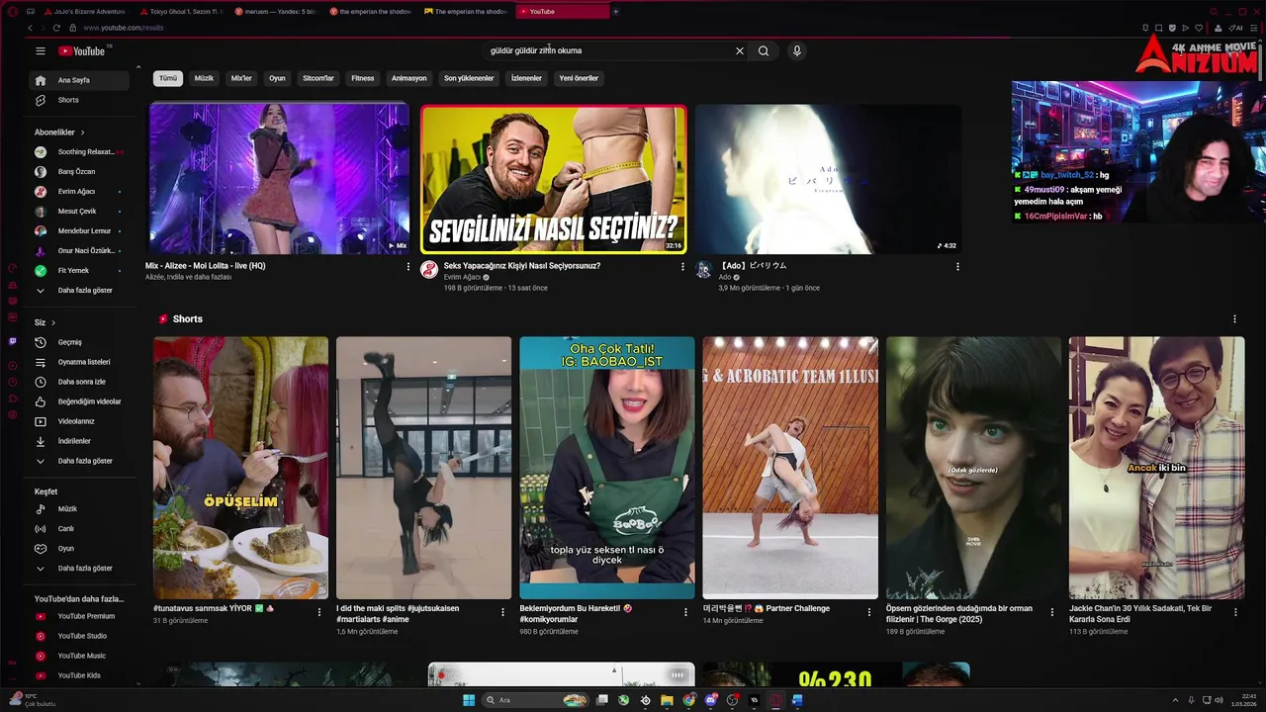The width and height of the screenshot is (1266, 712).
Task: Select the Sitcom'lar filter chip
Action: (x=318, y=78)
